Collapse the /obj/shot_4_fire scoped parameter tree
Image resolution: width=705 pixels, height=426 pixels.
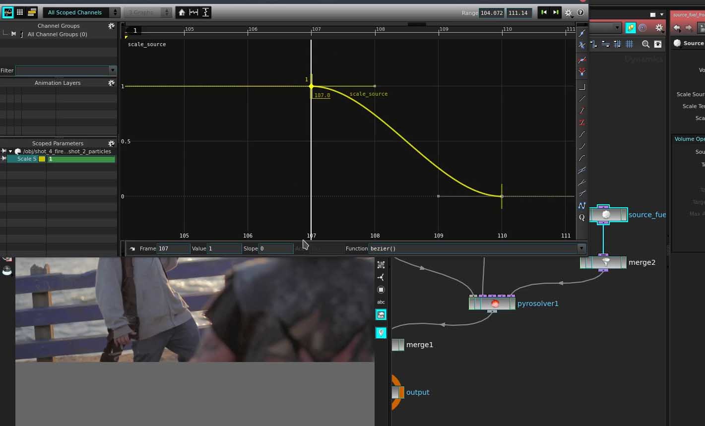(10, 151)
